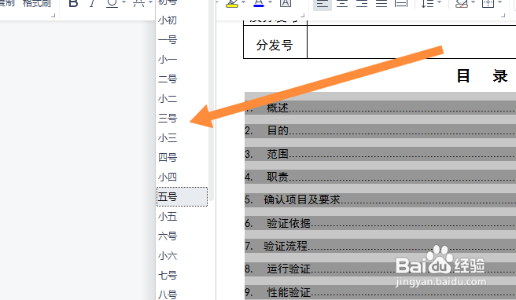Toggle italic formatting with the I icon
The image size is (516, 300).
pos(93,3)
